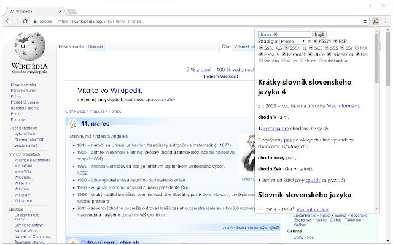The height and width of the screenshot is (245, 393).
Task: Click the Wikipédia globe logo
Action: (x=30, y=47)
